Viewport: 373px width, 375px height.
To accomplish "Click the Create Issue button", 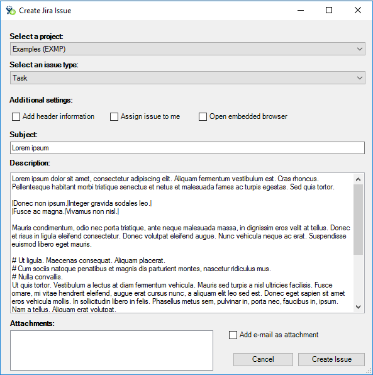I will pos(331,359).
